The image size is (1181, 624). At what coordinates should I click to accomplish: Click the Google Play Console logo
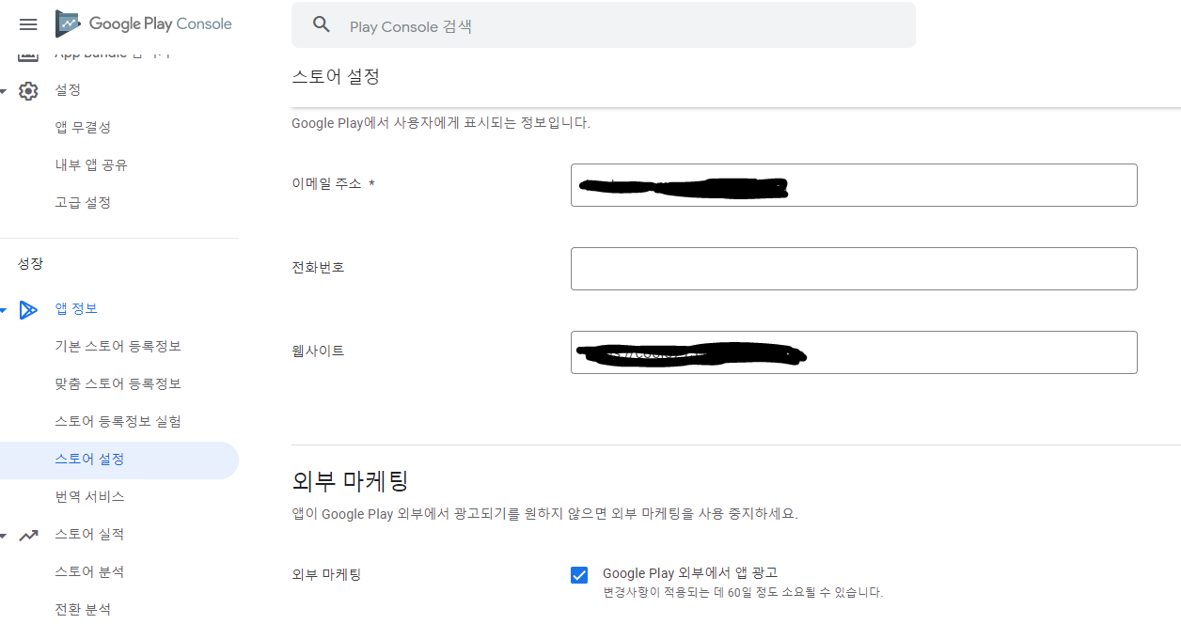point(144,23)
